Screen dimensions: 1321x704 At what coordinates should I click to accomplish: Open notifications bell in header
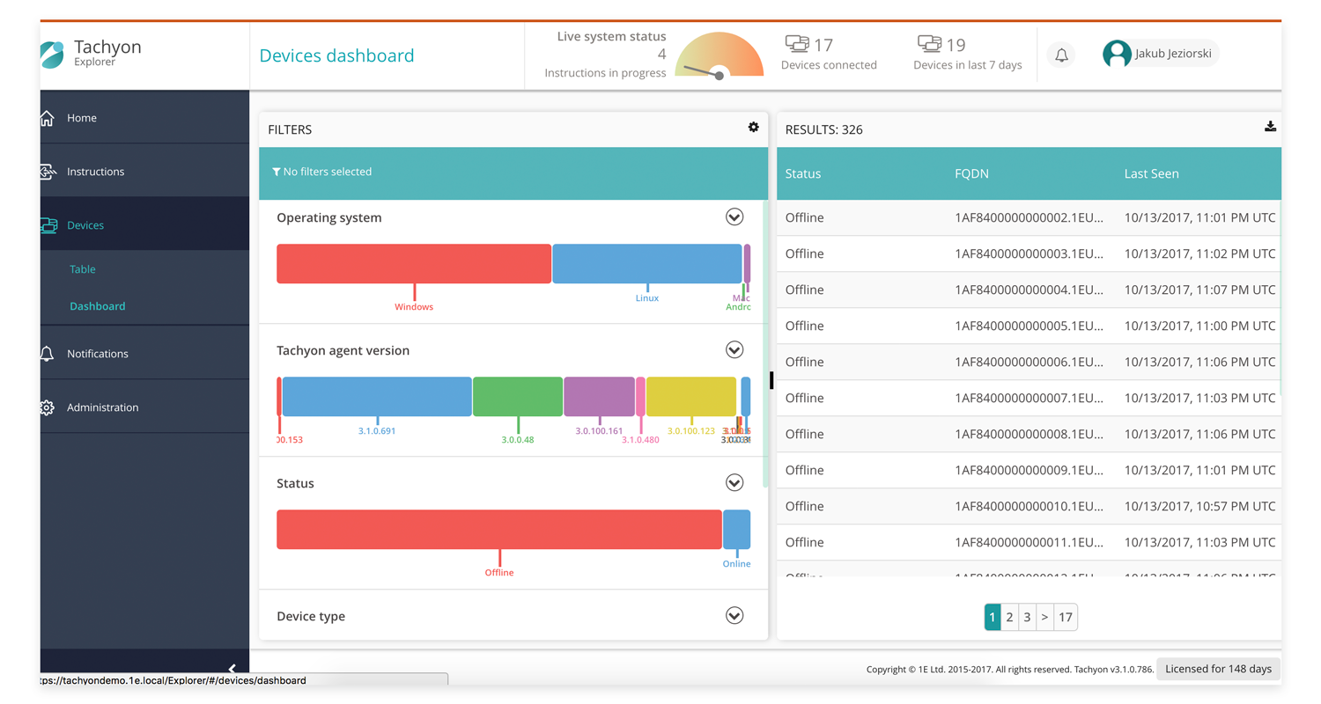point(1061,55)
